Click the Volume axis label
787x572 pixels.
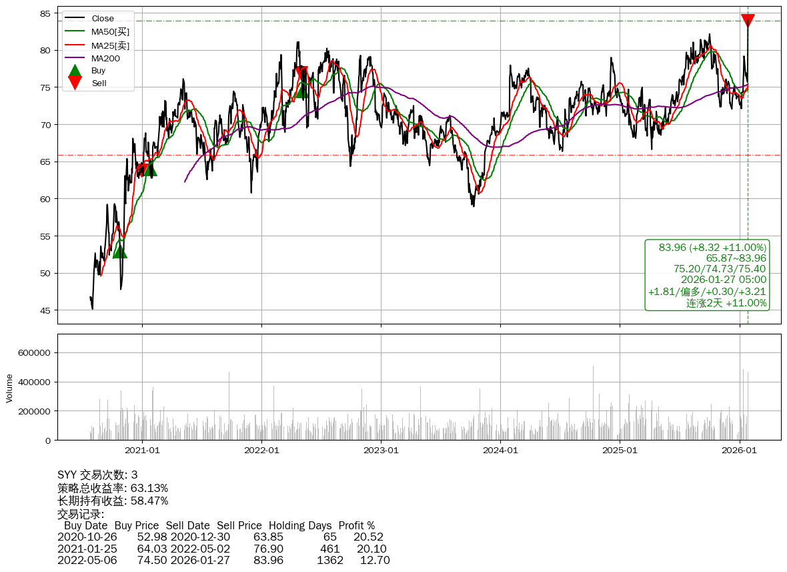[x=9, y=388]
